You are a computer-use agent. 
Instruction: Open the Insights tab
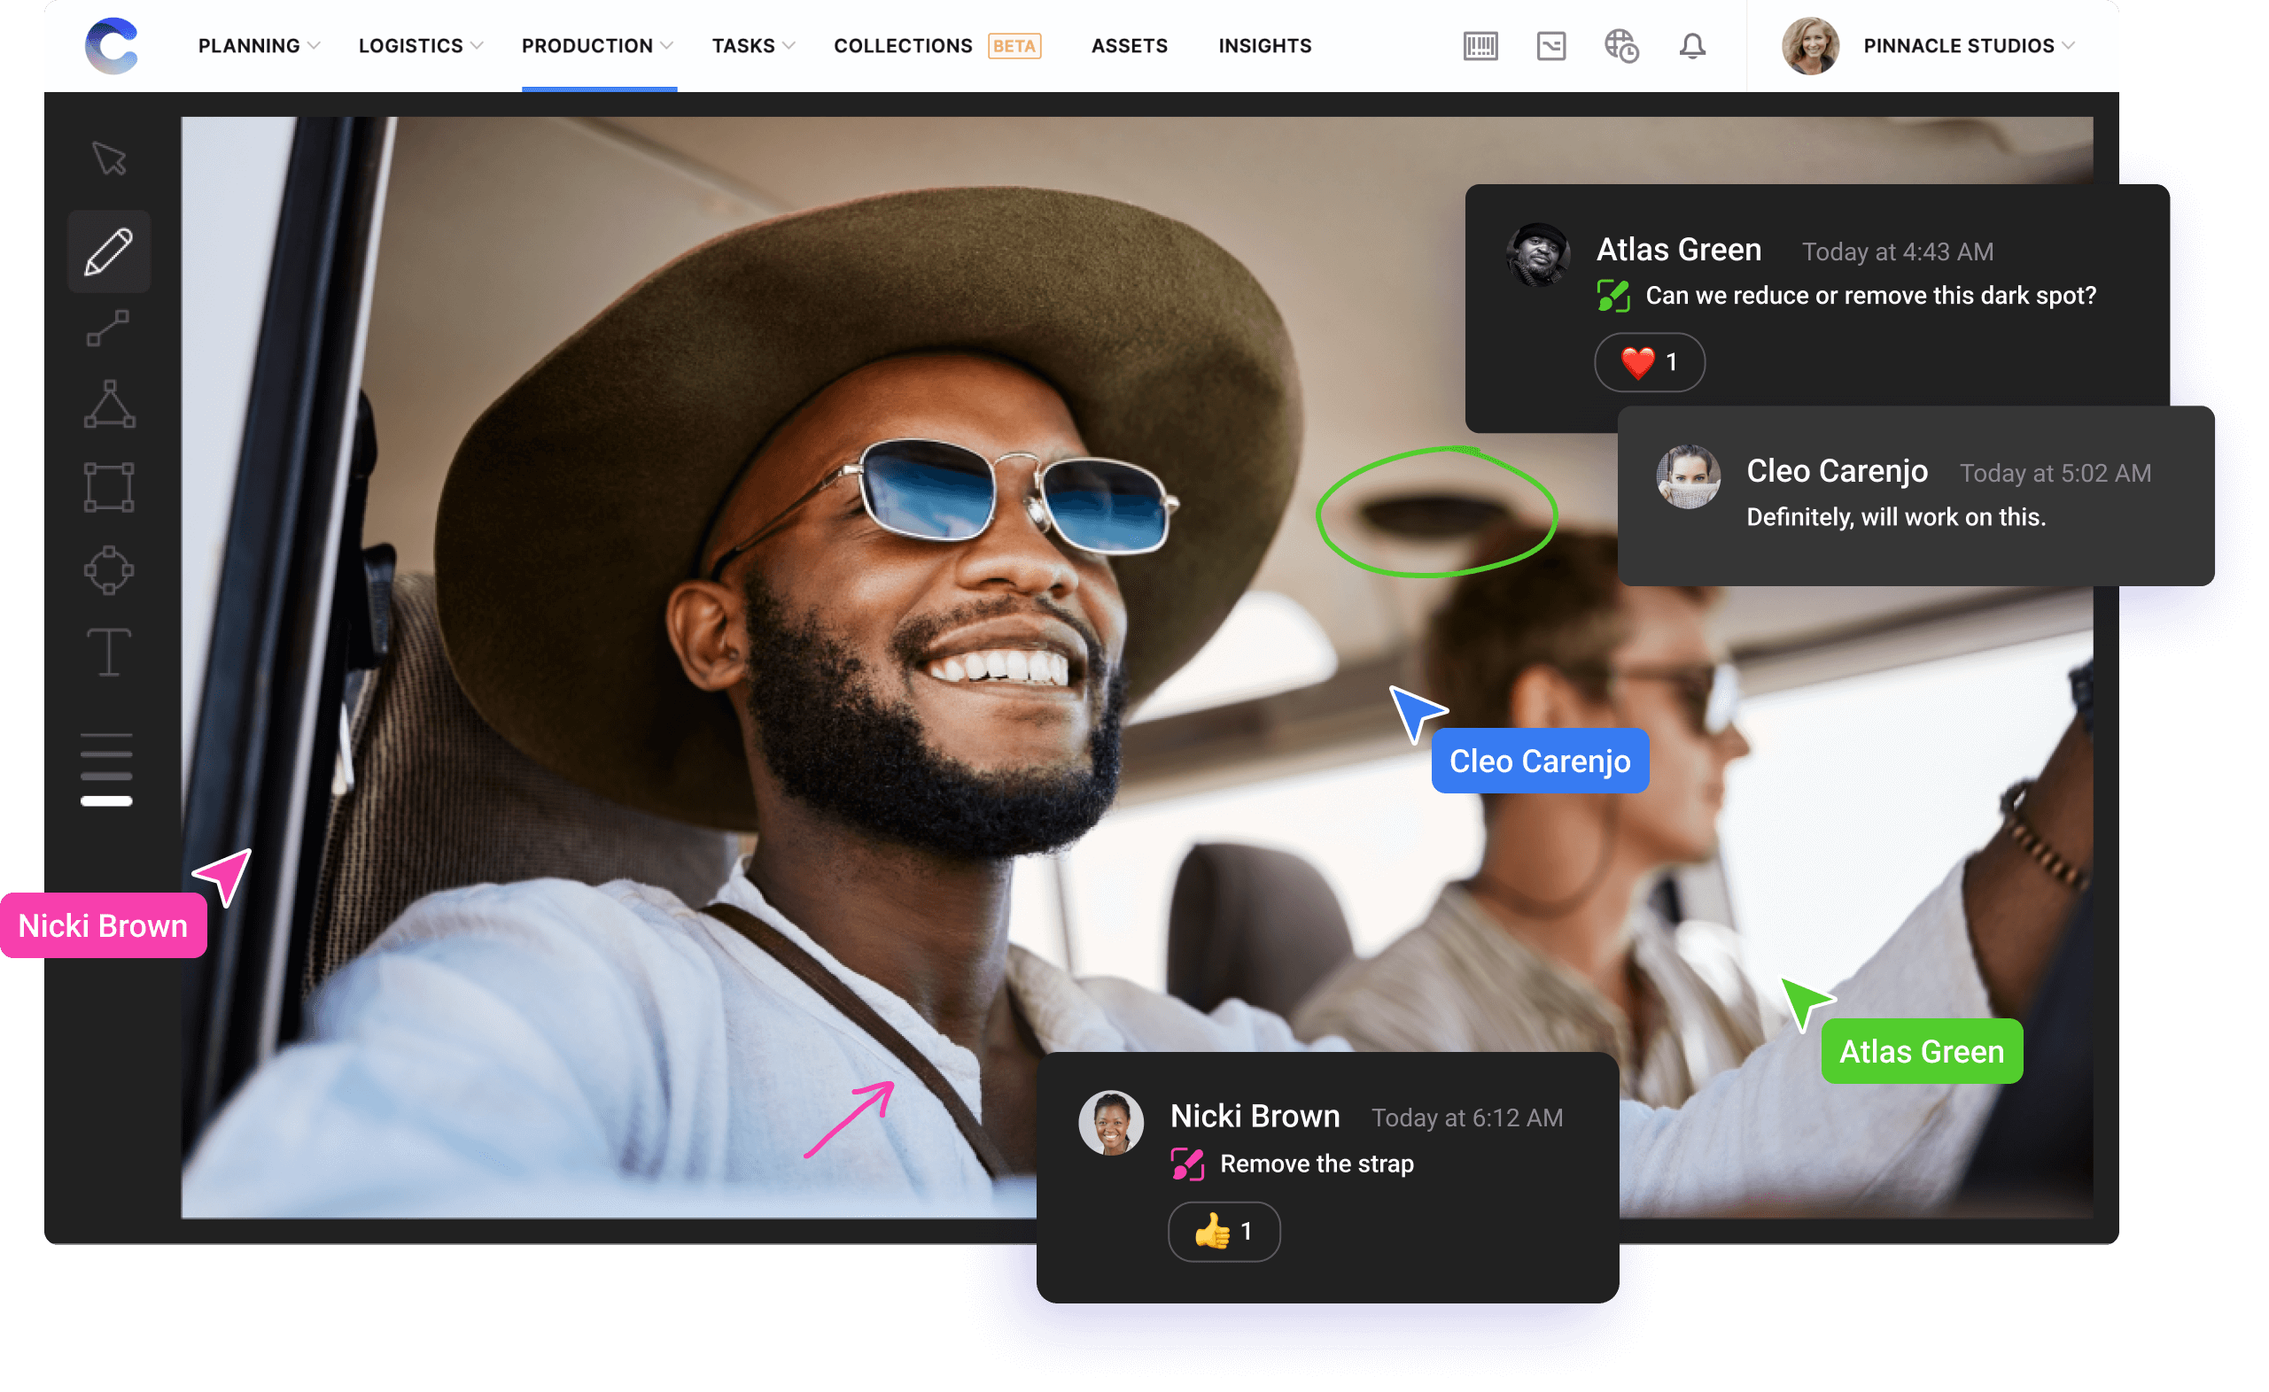click(1264, 46)
